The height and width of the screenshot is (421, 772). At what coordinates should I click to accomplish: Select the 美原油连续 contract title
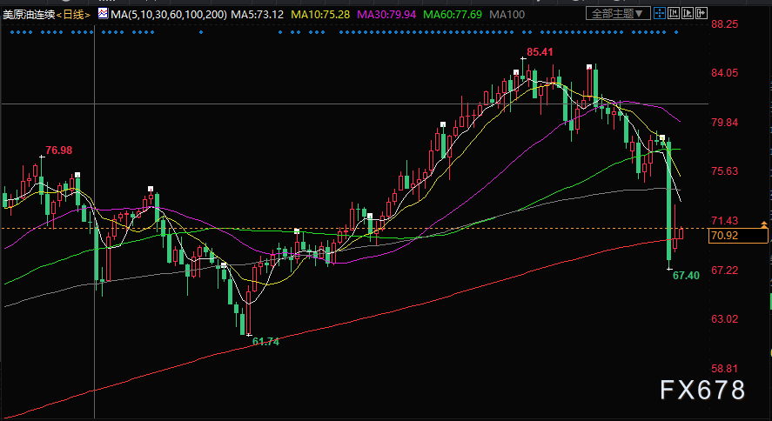click(28, 15)
